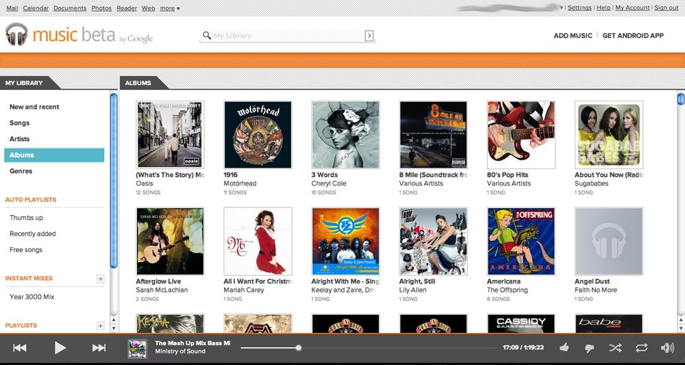Add a new playlist with plus icon
The width and height of the screenshot is (685, 365).
(x=101, y=326)
